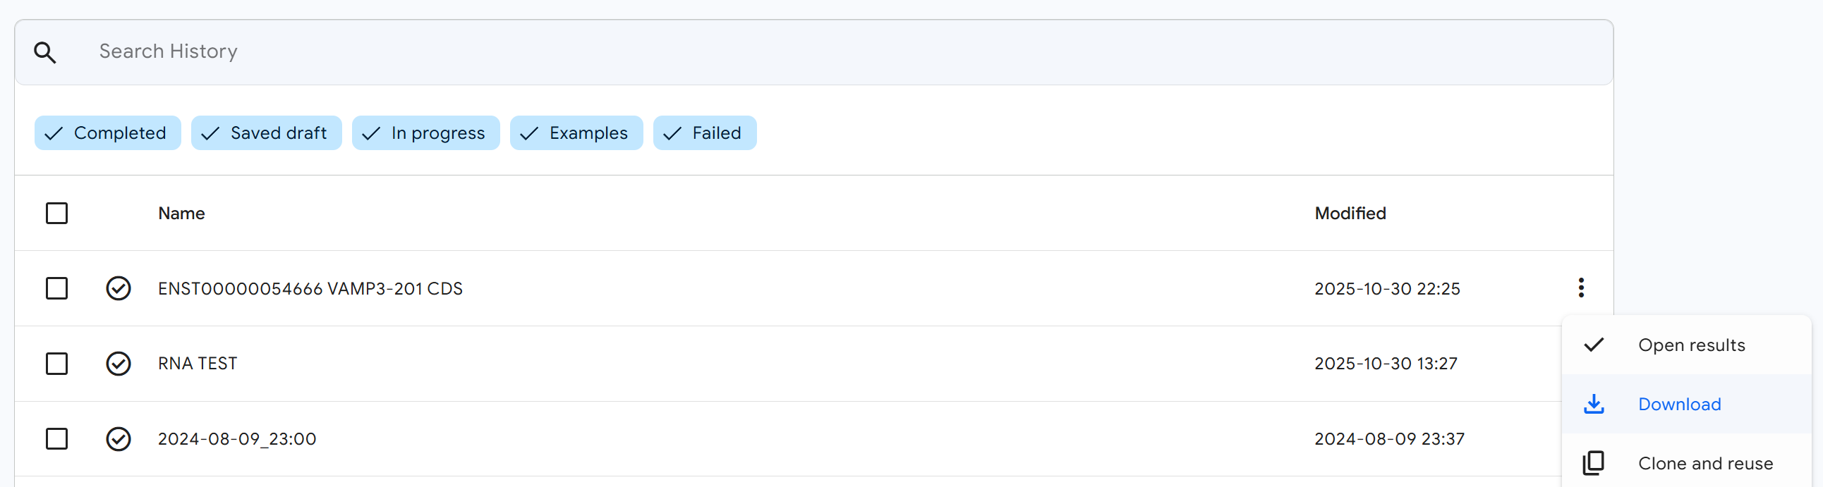Click completed status icon for VAMP3-201 CDS
Screen dimensions: 1823x487
[119, 288]
